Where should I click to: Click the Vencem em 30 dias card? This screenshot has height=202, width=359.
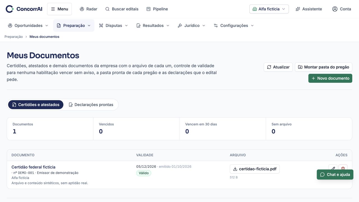(223, 129)
